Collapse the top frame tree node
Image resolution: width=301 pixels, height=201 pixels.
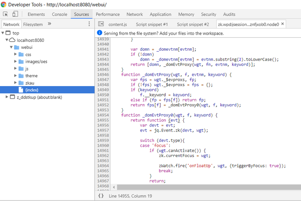tap(3, 33)
